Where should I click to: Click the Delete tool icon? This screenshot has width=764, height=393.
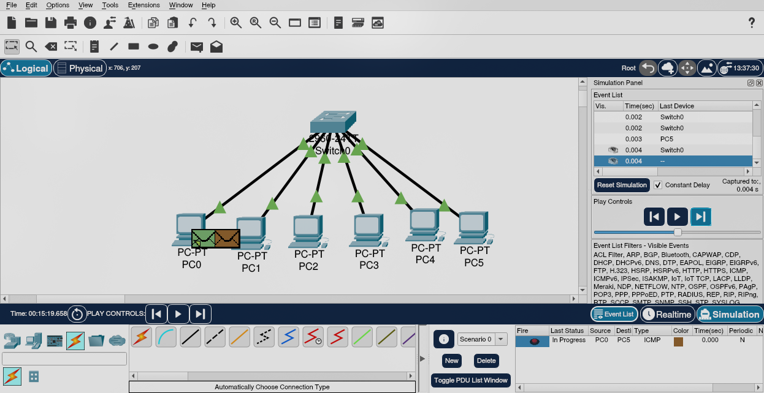click(52, 47)
